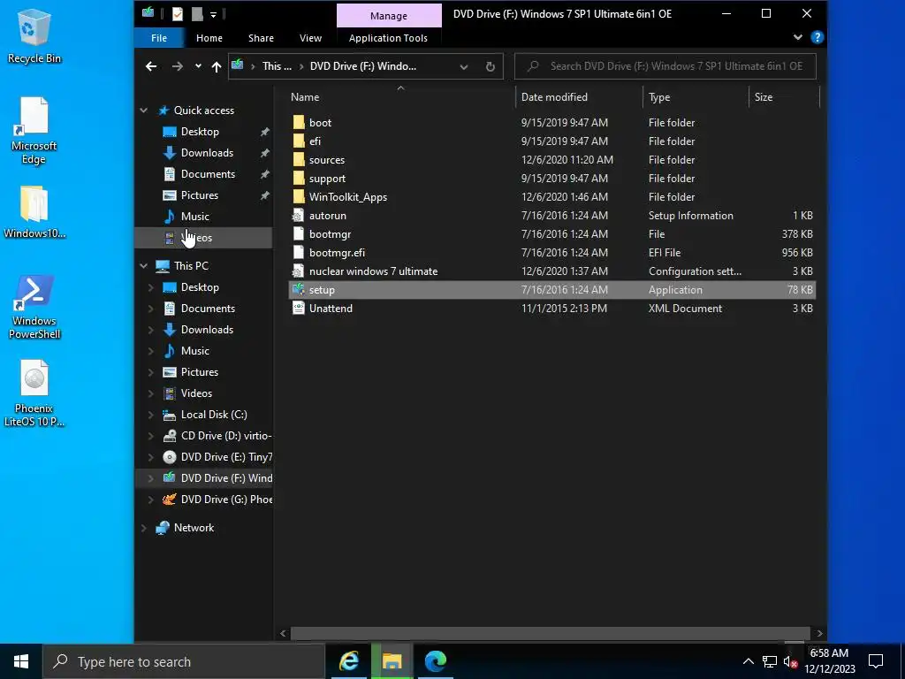Open the Customize Quick Access Toolbar dropdown

[213, 14]
